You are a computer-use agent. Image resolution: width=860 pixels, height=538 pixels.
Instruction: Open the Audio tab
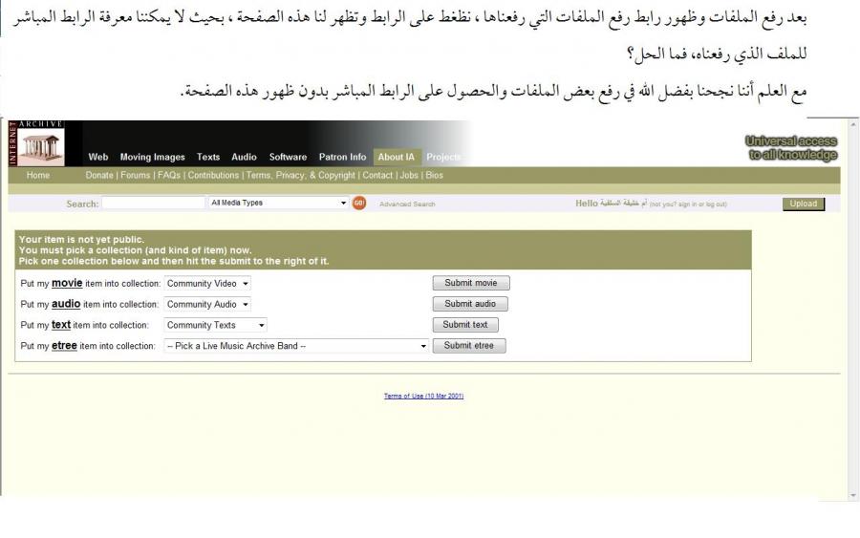[x=244, y=157]
